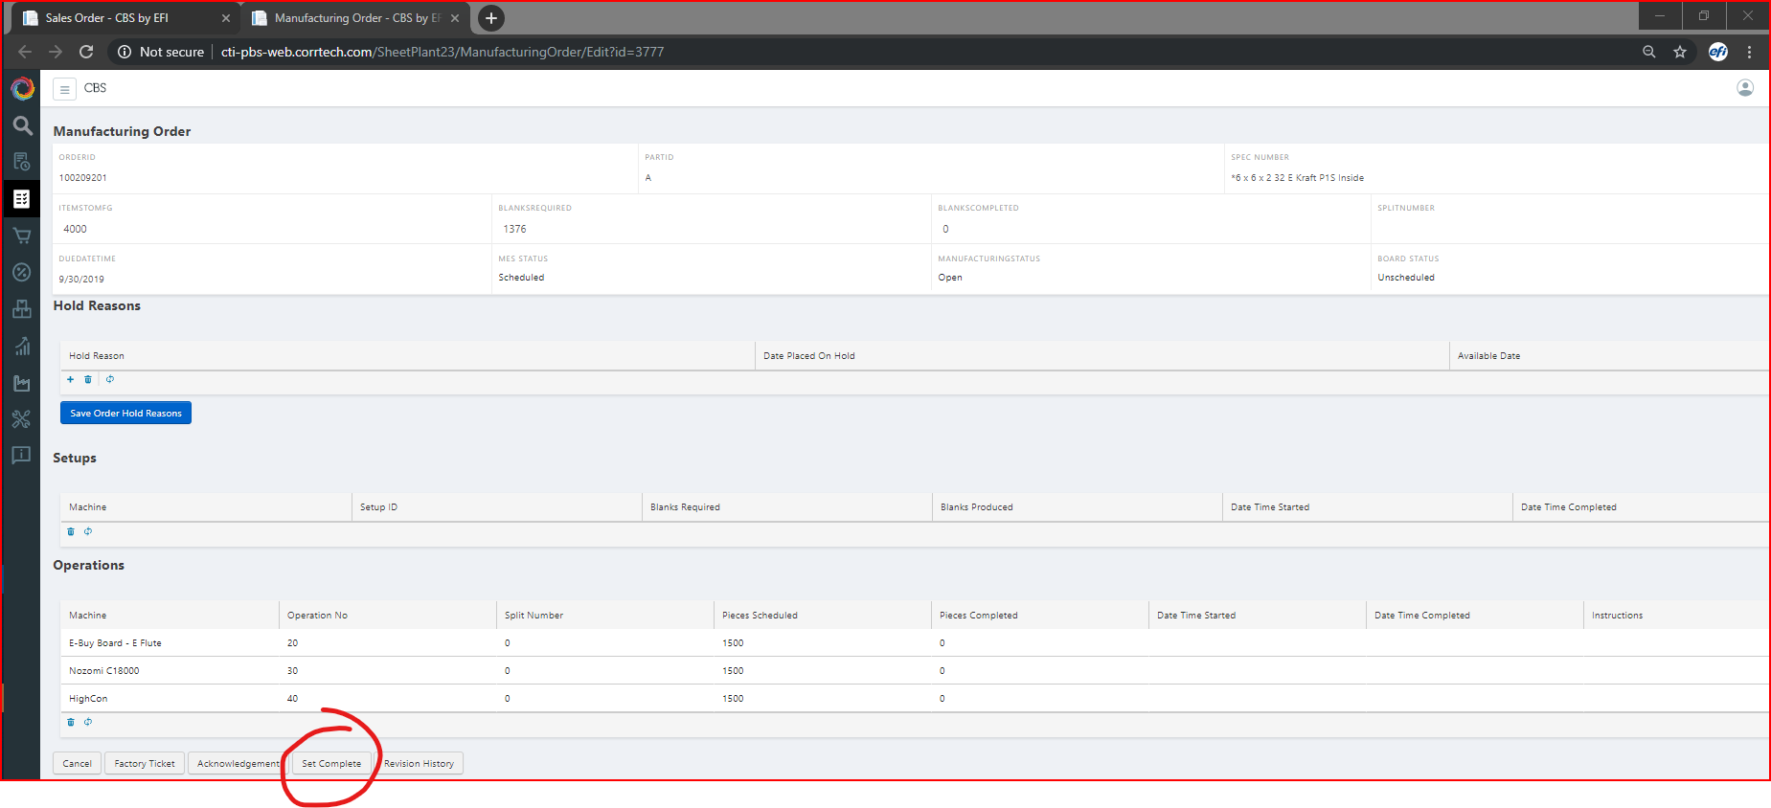The image size is (1771, 808).
Task: Click the Cancel button
Action: [77, 763]
